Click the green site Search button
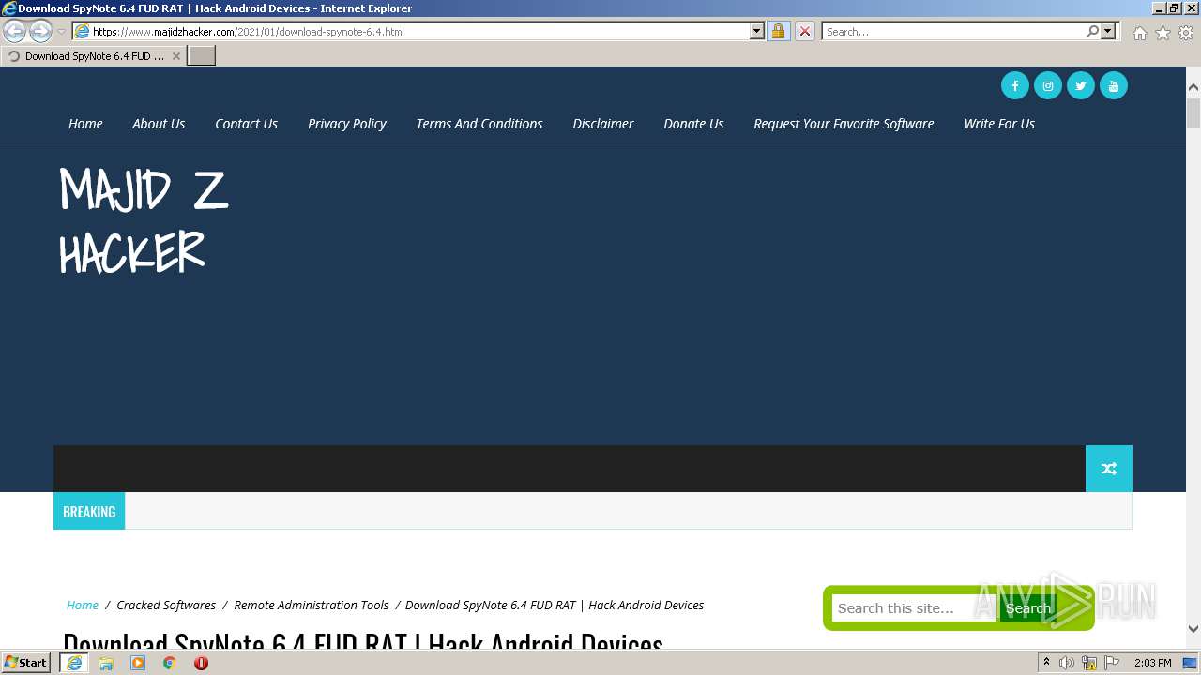Screen dimensions: 1201x675 point(1027,608)
